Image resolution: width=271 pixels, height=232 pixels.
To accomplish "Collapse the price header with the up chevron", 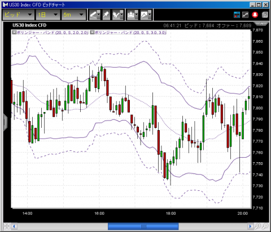I will 261,24.
